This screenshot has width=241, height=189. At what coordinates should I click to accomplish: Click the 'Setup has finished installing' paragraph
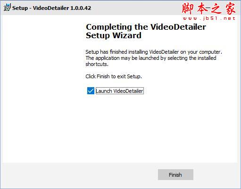pos(154,58)
